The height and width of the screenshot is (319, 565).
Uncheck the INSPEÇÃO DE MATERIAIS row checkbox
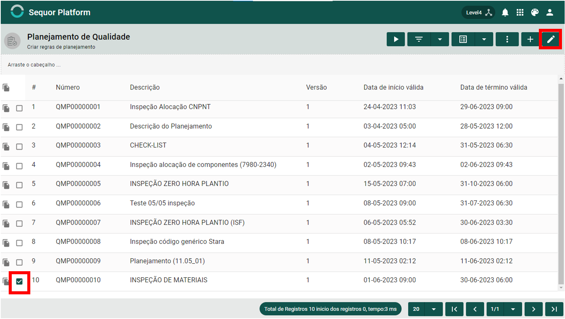19,281
